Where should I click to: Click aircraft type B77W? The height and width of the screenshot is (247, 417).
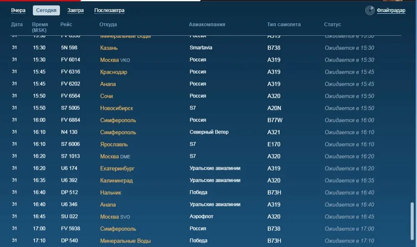pyautogui.click(x=275, y=120)
